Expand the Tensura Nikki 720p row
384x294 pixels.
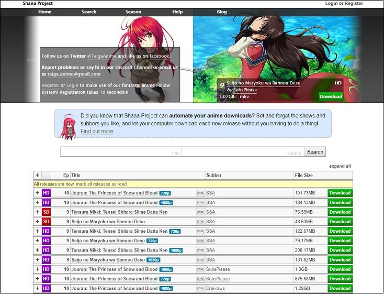(37, 231)
